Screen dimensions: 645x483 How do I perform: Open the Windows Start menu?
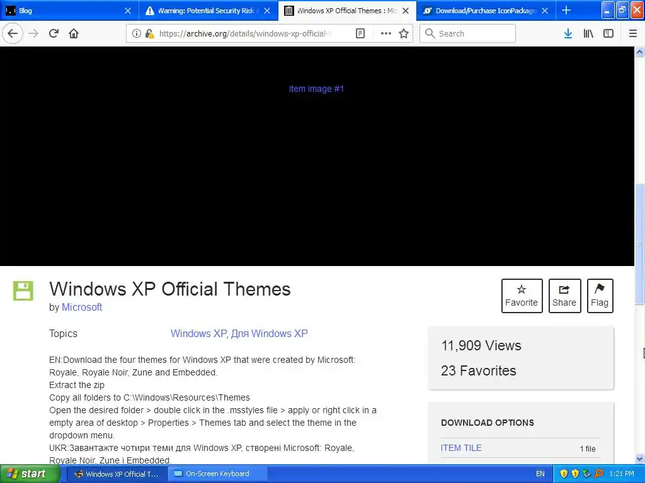click(x=30, y=474)
